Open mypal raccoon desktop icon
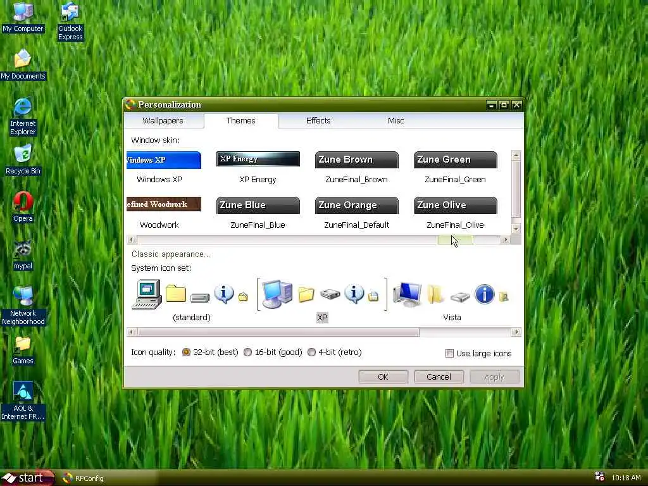Image resolution: width=648 pixels, height=486 pixels. tap(23, 255)
